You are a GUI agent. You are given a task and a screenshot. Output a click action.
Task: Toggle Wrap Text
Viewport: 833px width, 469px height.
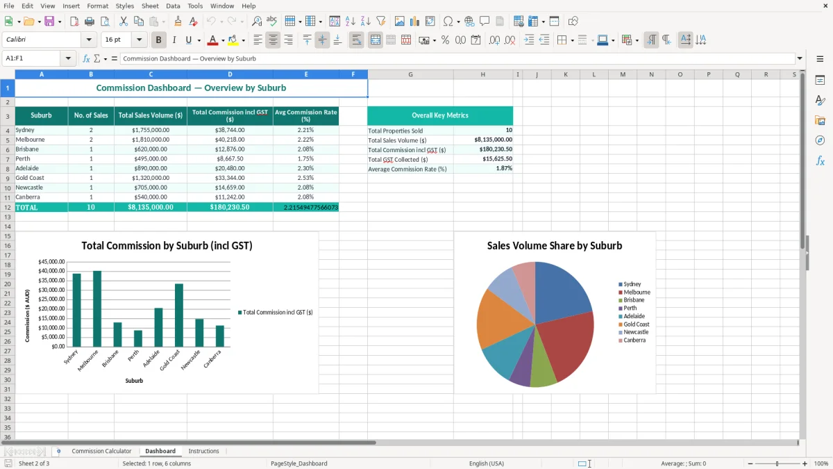(x=356, y=40)
